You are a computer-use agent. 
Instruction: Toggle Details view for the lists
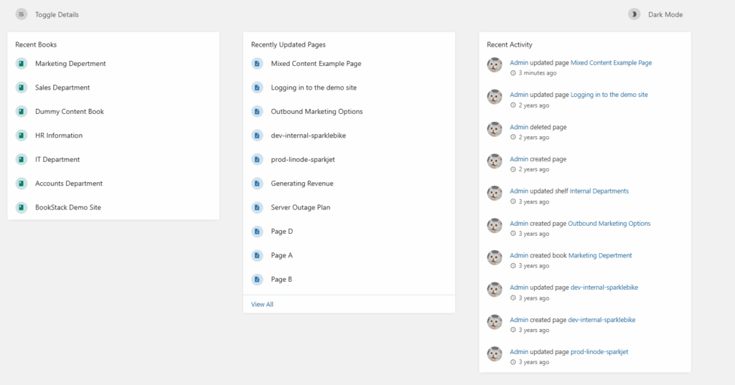pyautogui.click(x=57, y=14)
